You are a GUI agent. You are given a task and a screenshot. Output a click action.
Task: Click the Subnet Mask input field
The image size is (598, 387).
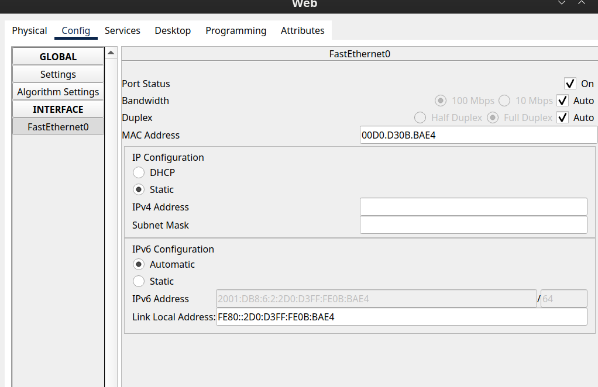[473, 225]
